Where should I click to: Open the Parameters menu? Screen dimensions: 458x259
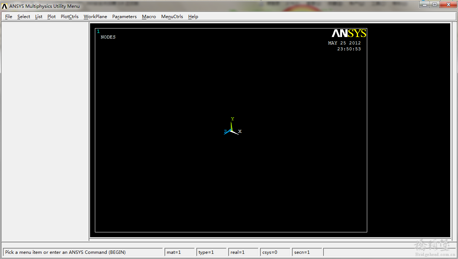[125, 17]
